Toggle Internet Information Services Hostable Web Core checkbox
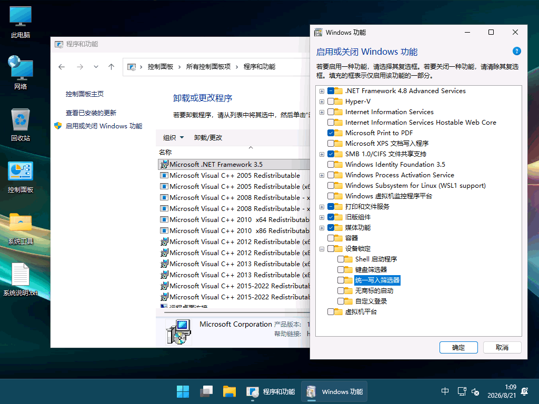This screenshot has height=404, width=539. (x=331, y=122)
